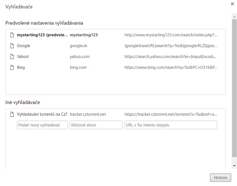Click the page icon beside the CzT torrent search entry
Viewport: 237px width, 186px height.
click(x=12, y=114)
